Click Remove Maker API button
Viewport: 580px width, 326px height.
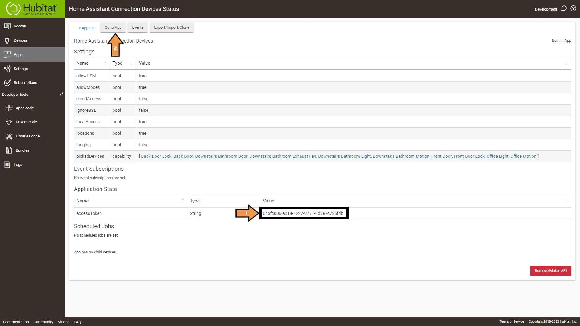click(x=550, y=271)
